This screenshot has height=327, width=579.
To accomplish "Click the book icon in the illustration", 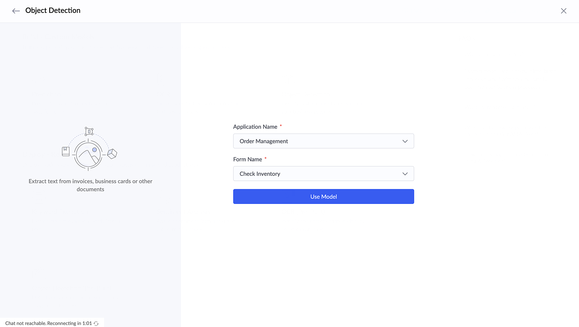I will click(66, 151).
